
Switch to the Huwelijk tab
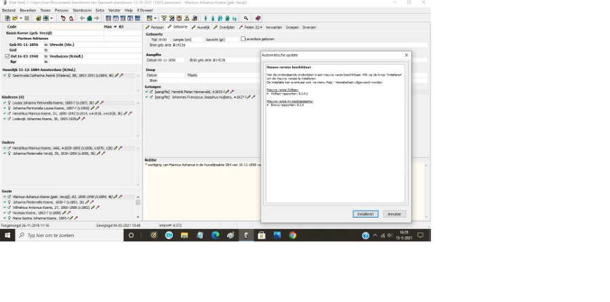click(202, 27)
